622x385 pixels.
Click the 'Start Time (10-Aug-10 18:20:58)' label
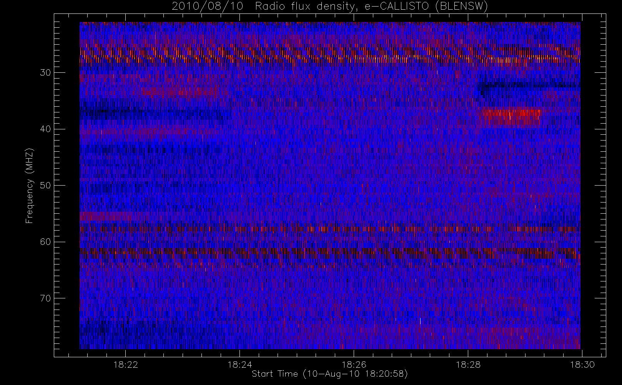point(329,374)
